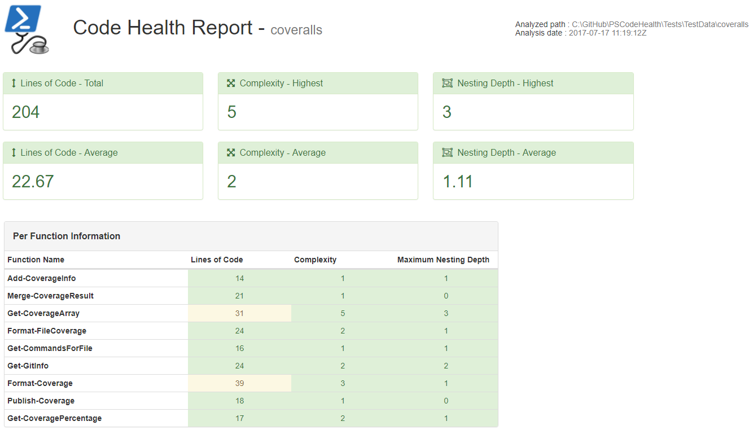749x430 pixels.
Task: Click the Complexity - Average card header
Action: tap(318, 152)
